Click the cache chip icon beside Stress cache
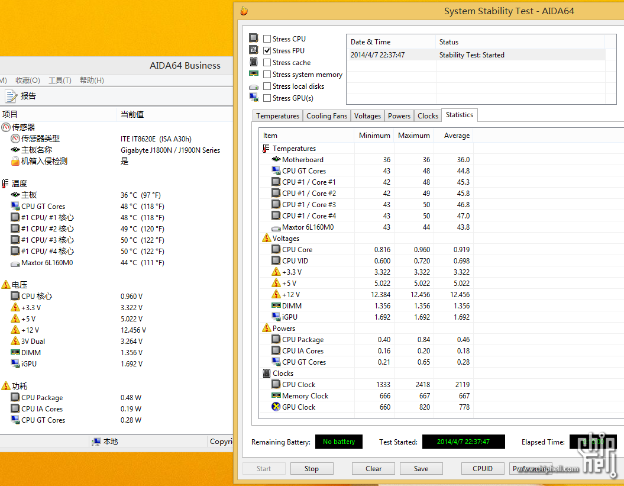Viewport: 624px width, 486px height. 254,62
